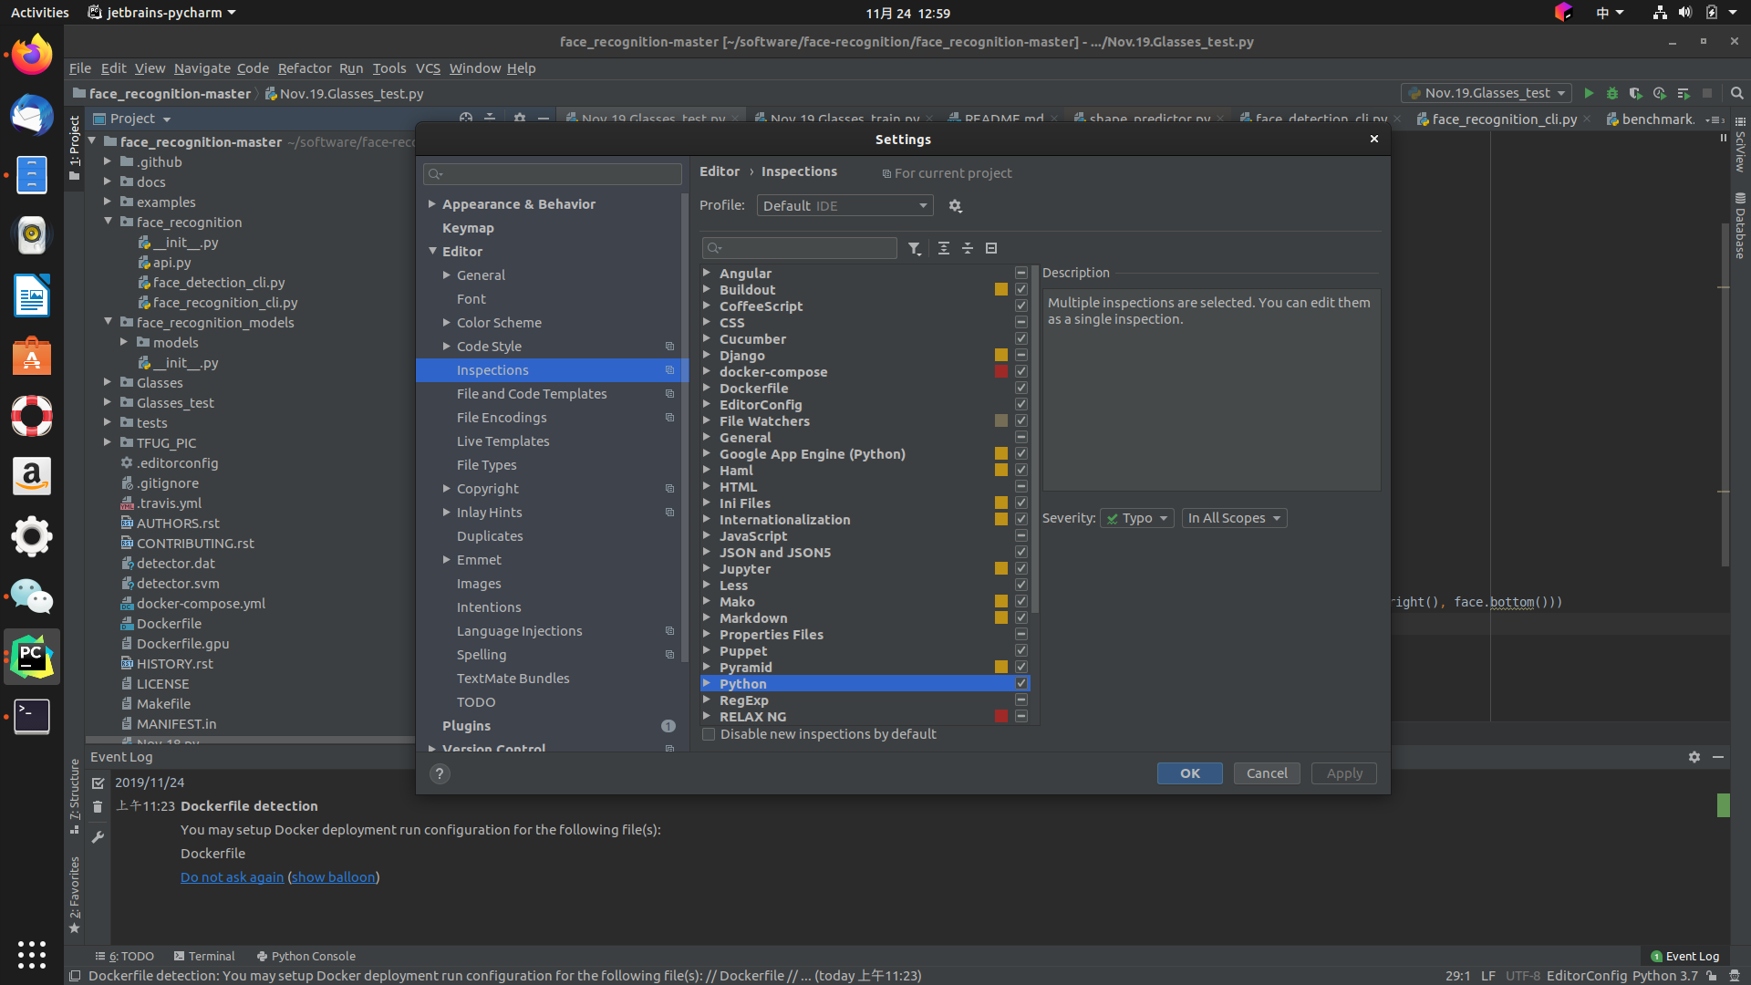Switch to face_recognition_cli.py editor tab
The height and width of the screenshot is (985, 1751).
tap(1503, 119)
